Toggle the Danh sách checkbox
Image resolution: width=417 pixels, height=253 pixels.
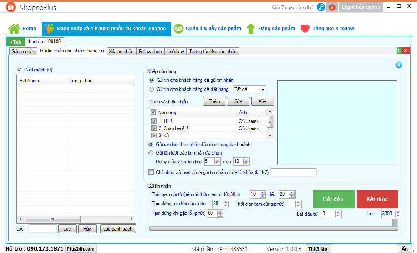pyautogui.click(x=19, y=70)
